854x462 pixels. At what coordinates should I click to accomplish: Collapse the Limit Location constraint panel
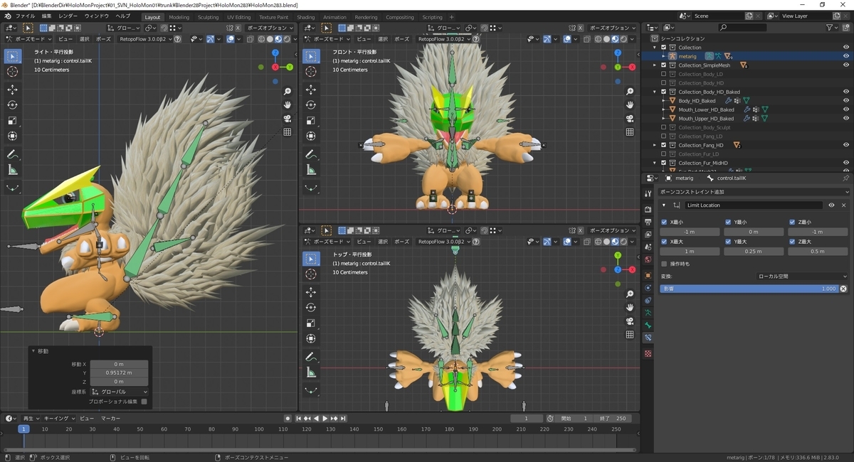[665, 205]
